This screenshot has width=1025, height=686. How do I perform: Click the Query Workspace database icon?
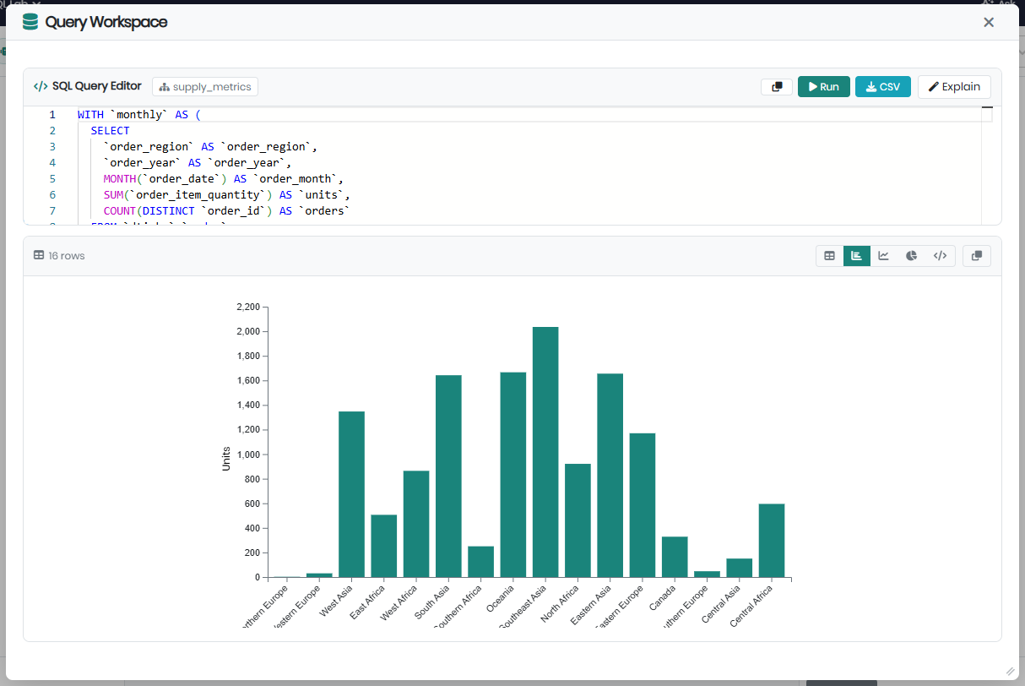[30, 22]
